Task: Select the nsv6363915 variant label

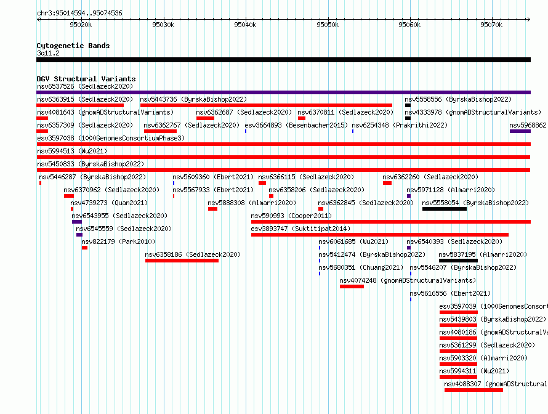Action: click(x=85, y=99)
